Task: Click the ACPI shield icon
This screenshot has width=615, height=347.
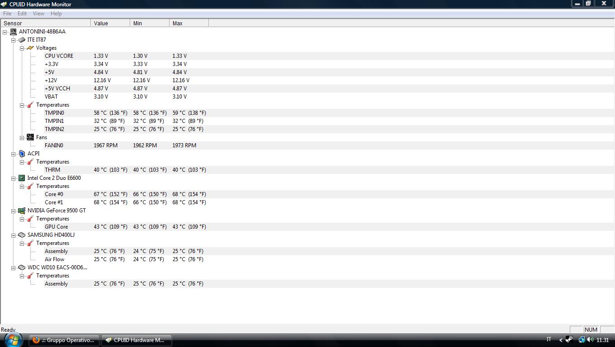Action: [22, 154]
